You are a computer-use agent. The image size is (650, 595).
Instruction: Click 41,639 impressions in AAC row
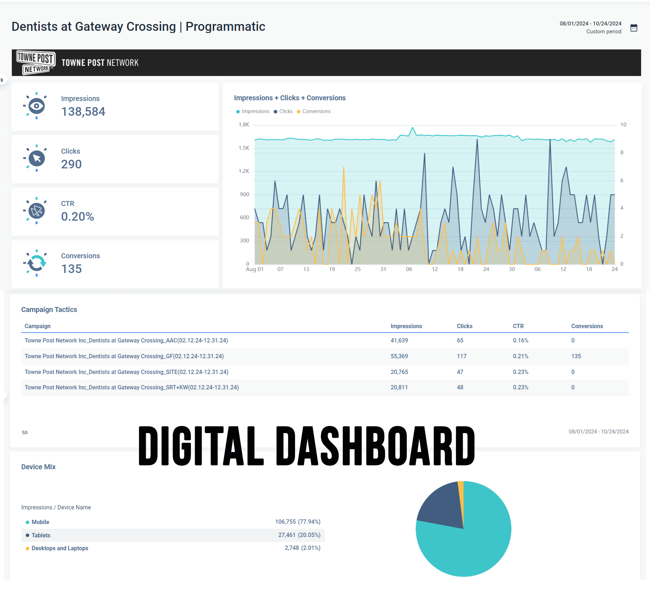tap(399, 340)
